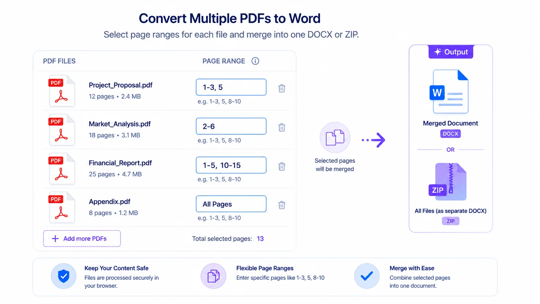The width and height of the screenshot is (540, 304).
Task: Click example hint under Project_Proposal range field
Action: [219, 101]
